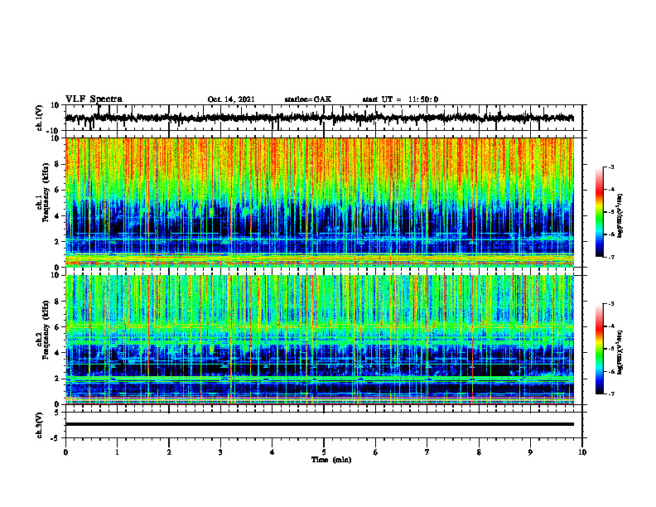This screenshot has height=507, width=656.
Task: Click the 4 kHz tick on ch.2 frequency axis
Action: (x=56, y=353)
